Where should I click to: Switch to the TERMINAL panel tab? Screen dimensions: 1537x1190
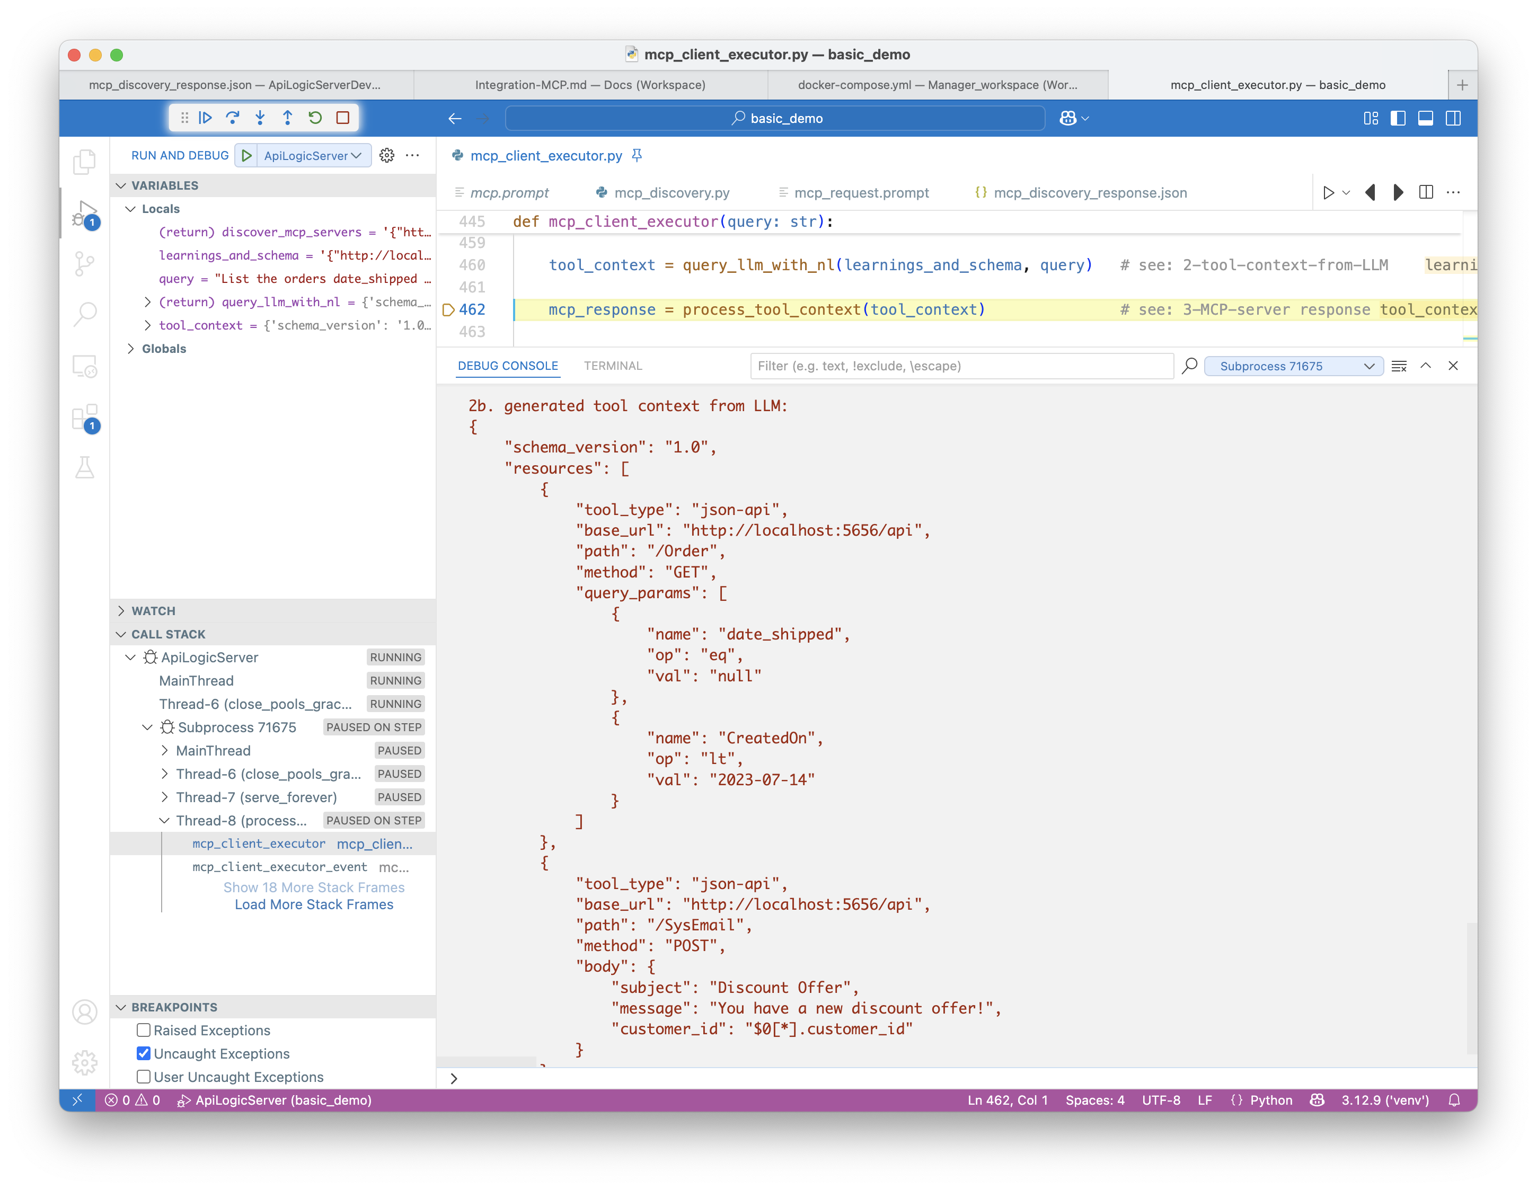pyautogui.click(x=613, y=366)
